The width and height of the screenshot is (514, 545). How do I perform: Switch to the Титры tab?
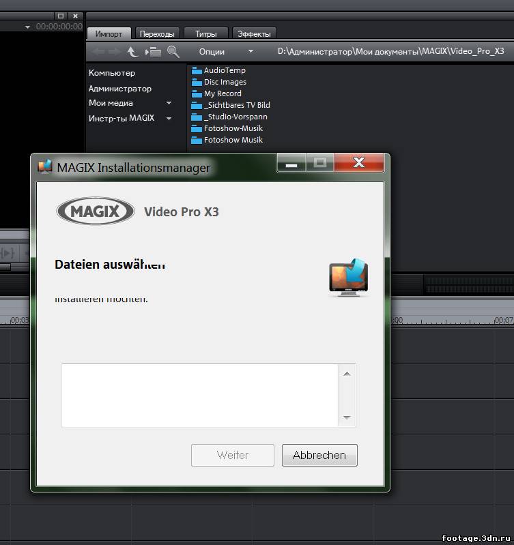pyautogui.click(x=205, y=33)
